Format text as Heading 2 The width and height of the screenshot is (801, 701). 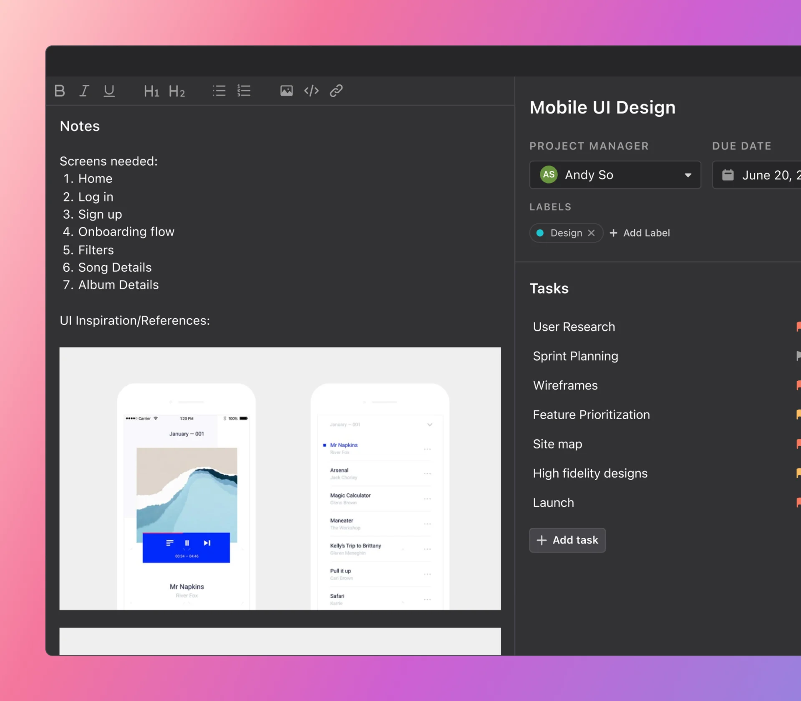click(x=177, y=91)
